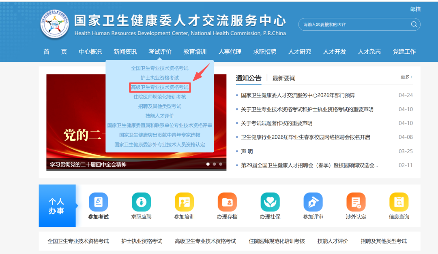Open 人才研究 navigation menu

click(300, 52)
